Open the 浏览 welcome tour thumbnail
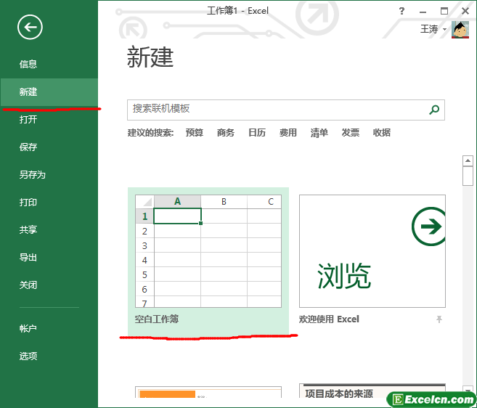 372,251
